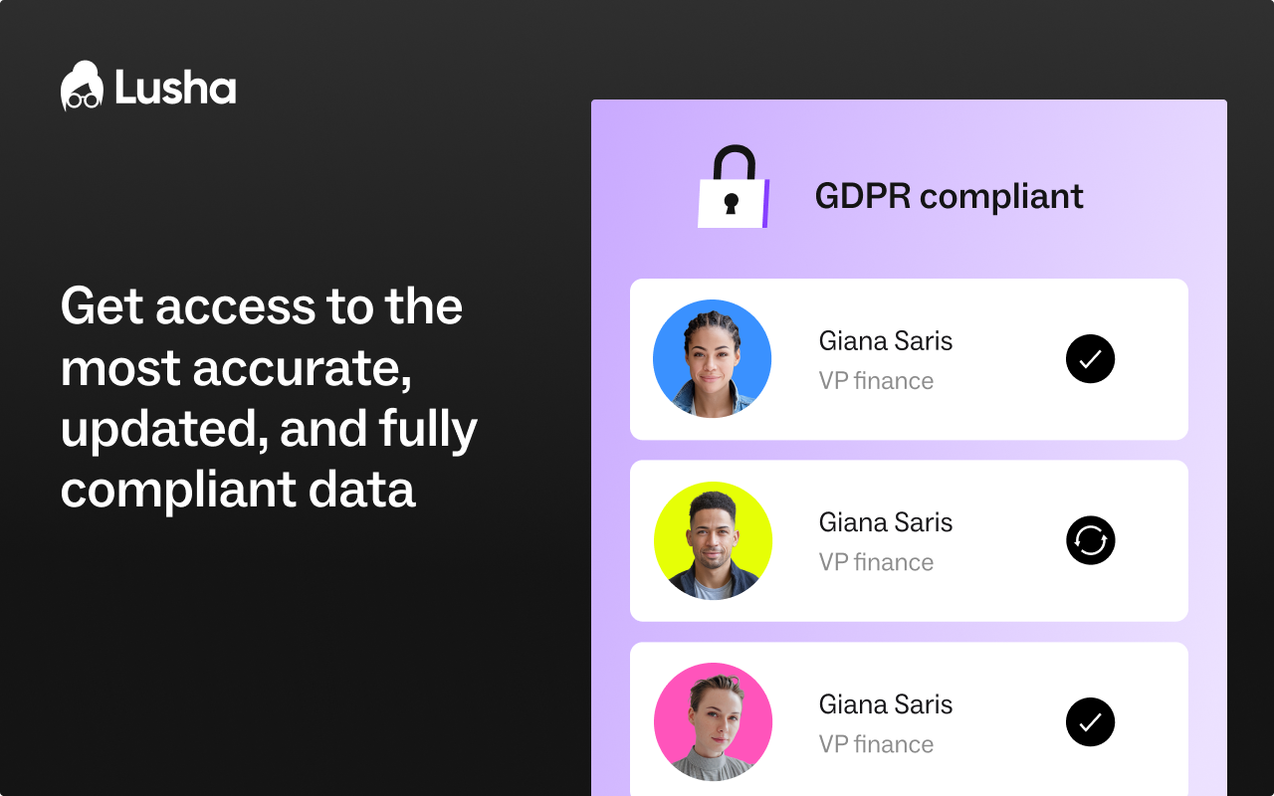Click the refresh sync icon beside the yellow avatar contact
1274x796 pixels.
(x=1090, y=540)
